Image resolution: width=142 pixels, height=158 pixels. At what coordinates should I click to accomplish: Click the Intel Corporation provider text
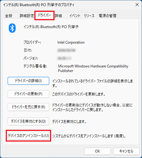point(71,42)
